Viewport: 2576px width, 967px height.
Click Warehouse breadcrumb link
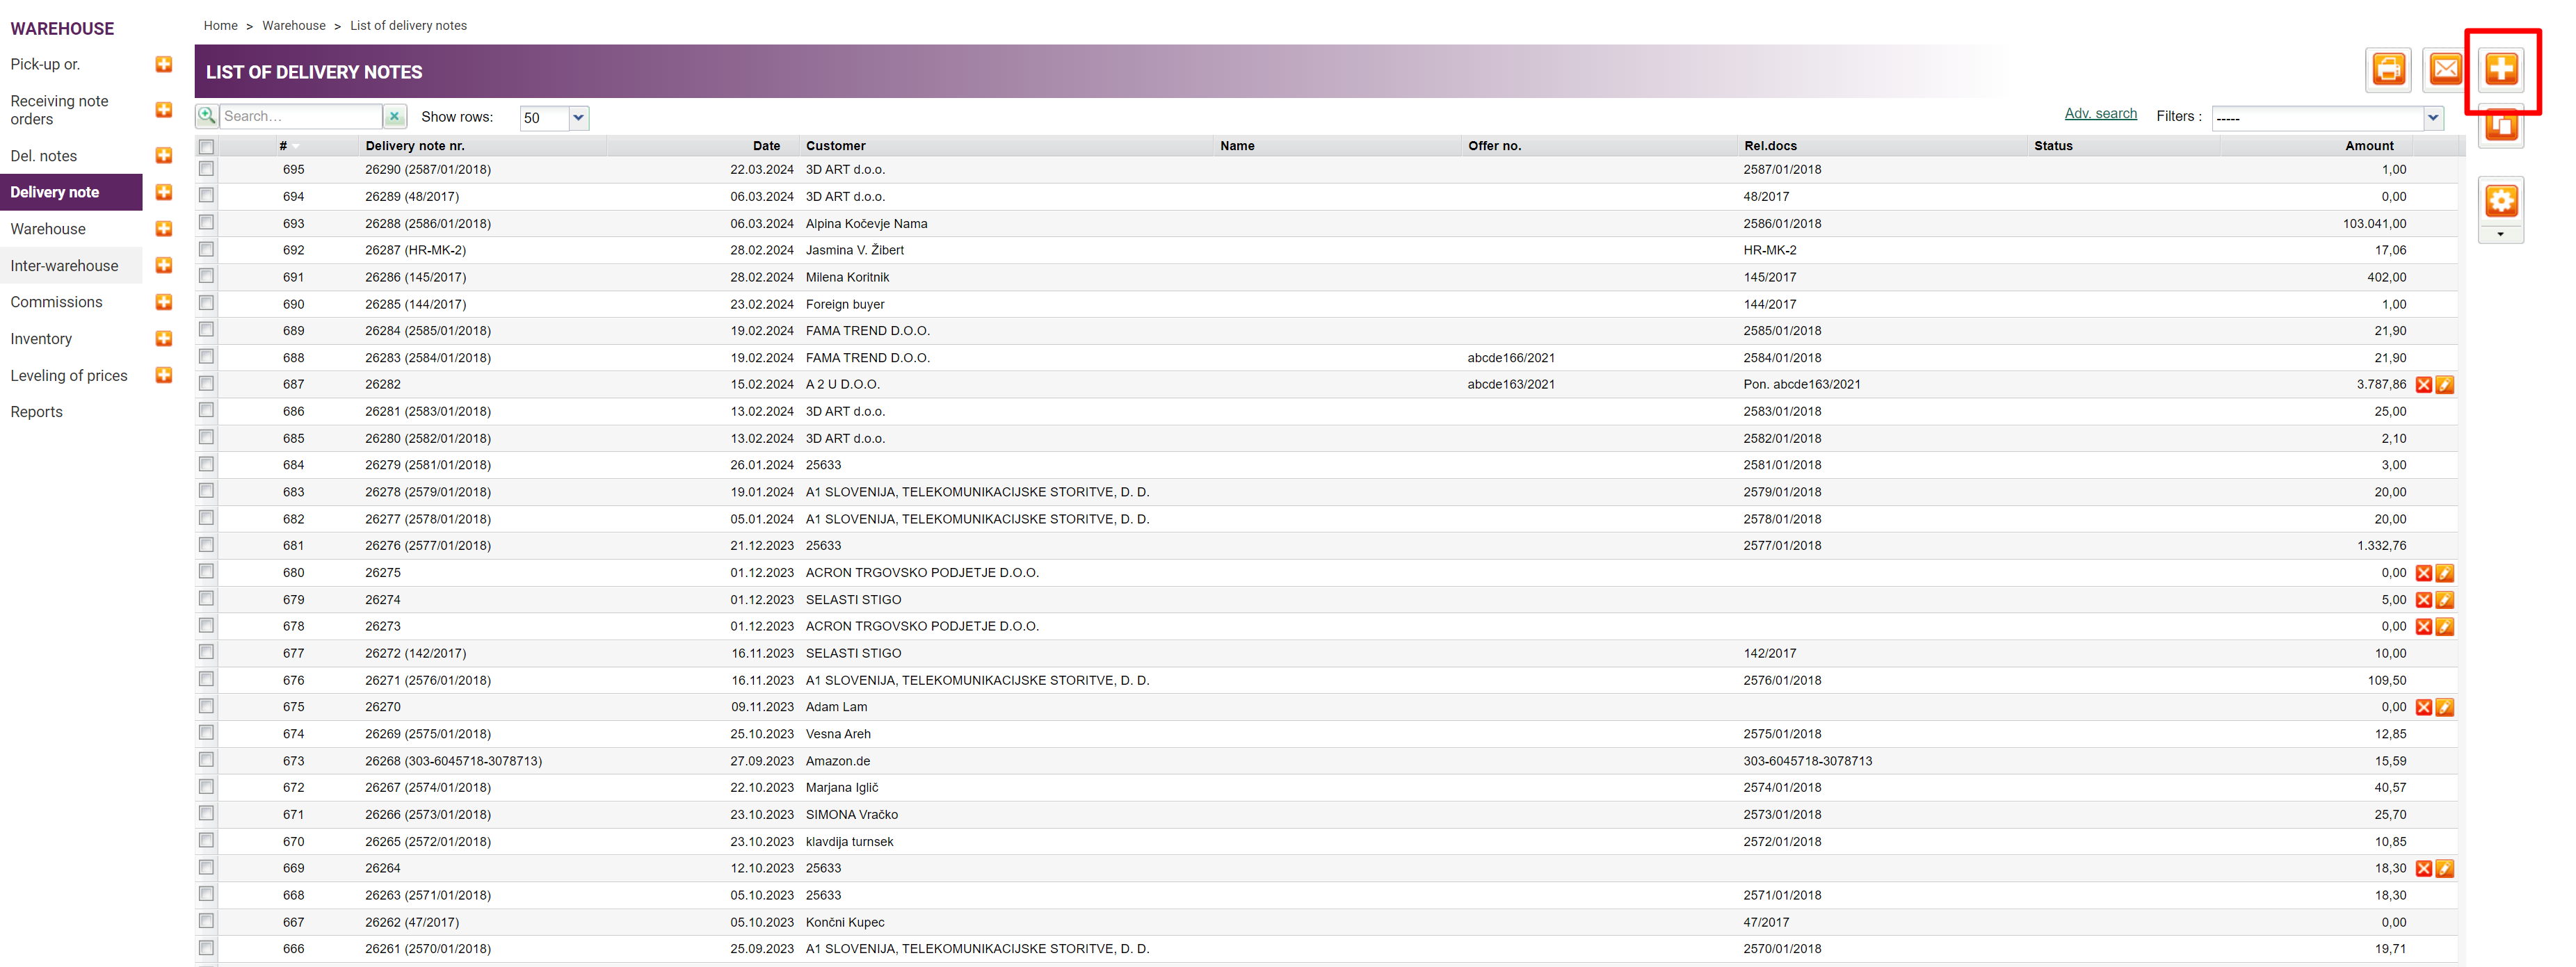(294, 26)
